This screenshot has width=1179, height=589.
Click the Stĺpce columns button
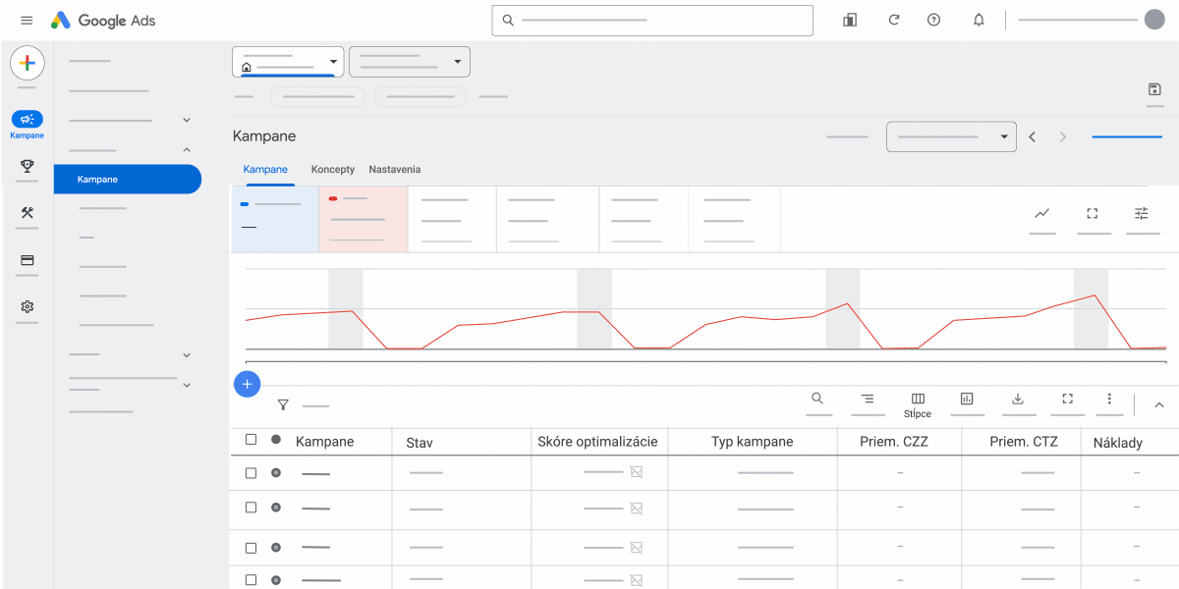click(x=918, y=404)
